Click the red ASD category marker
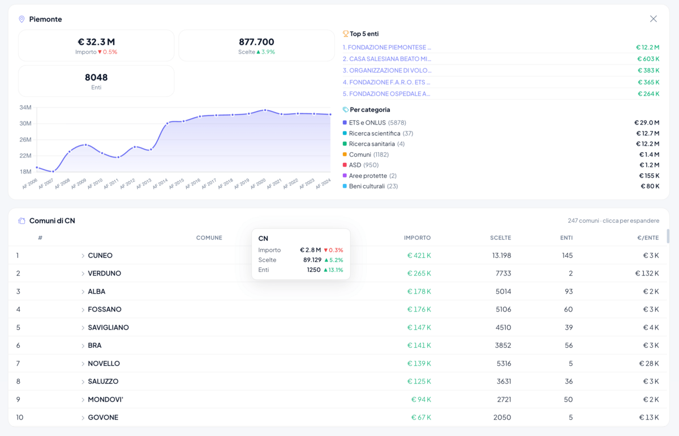 (x=345, y=165)
